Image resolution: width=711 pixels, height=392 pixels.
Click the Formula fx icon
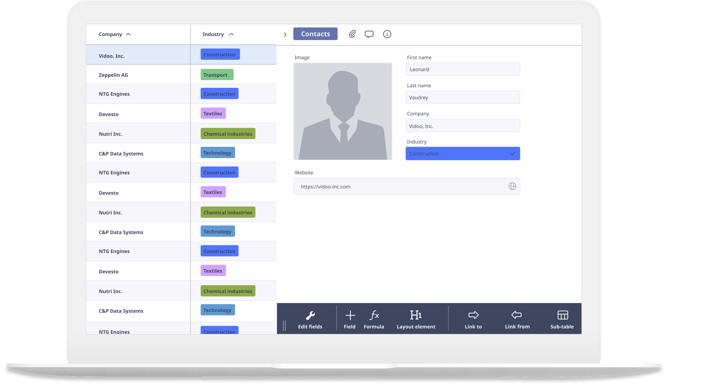[x=374, y=315]
